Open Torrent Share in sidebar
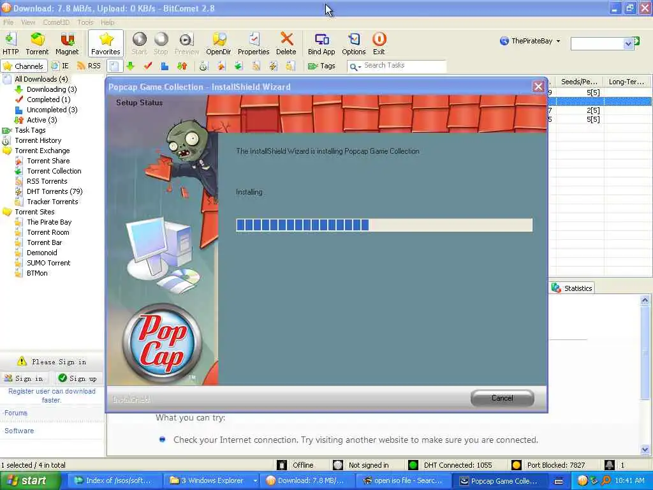653x490 pixels. 48,161
